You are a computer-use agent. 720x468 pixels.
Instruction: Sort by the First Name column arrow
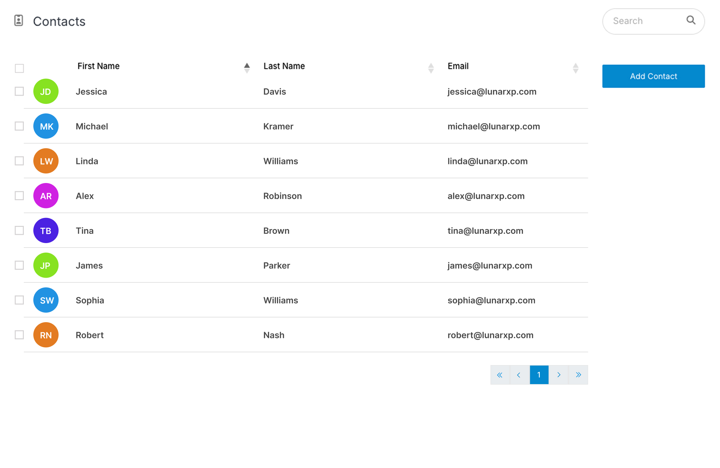pos(247,68)
